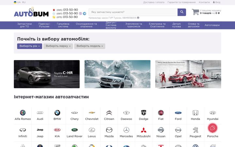Open Гарантія та повернення link

181,2
